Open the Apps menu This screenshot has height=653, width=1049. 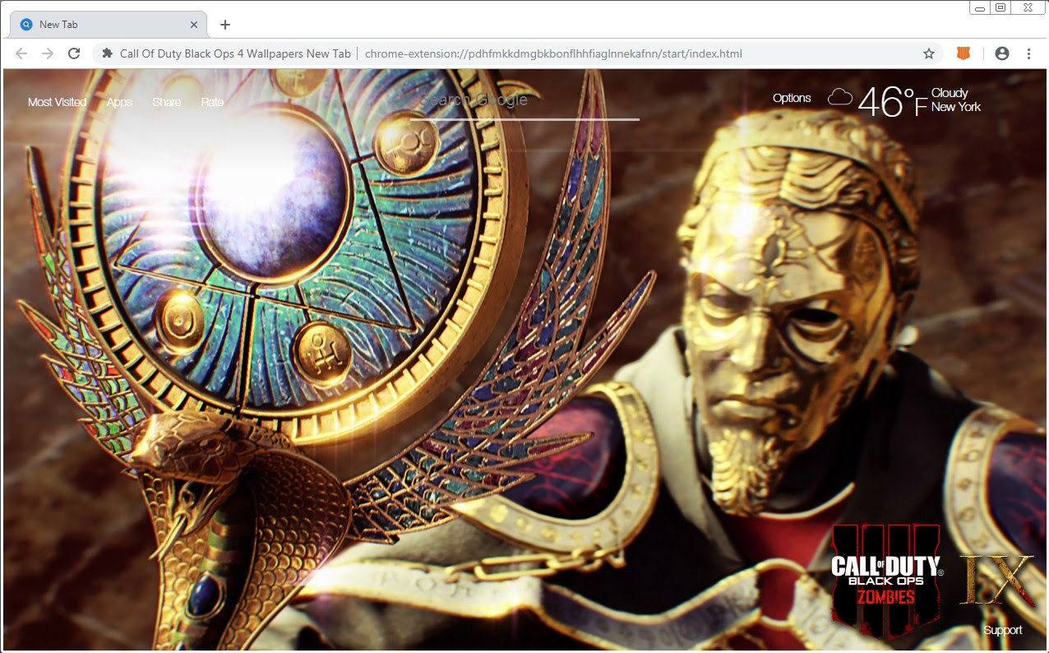[x=119, y=102]
